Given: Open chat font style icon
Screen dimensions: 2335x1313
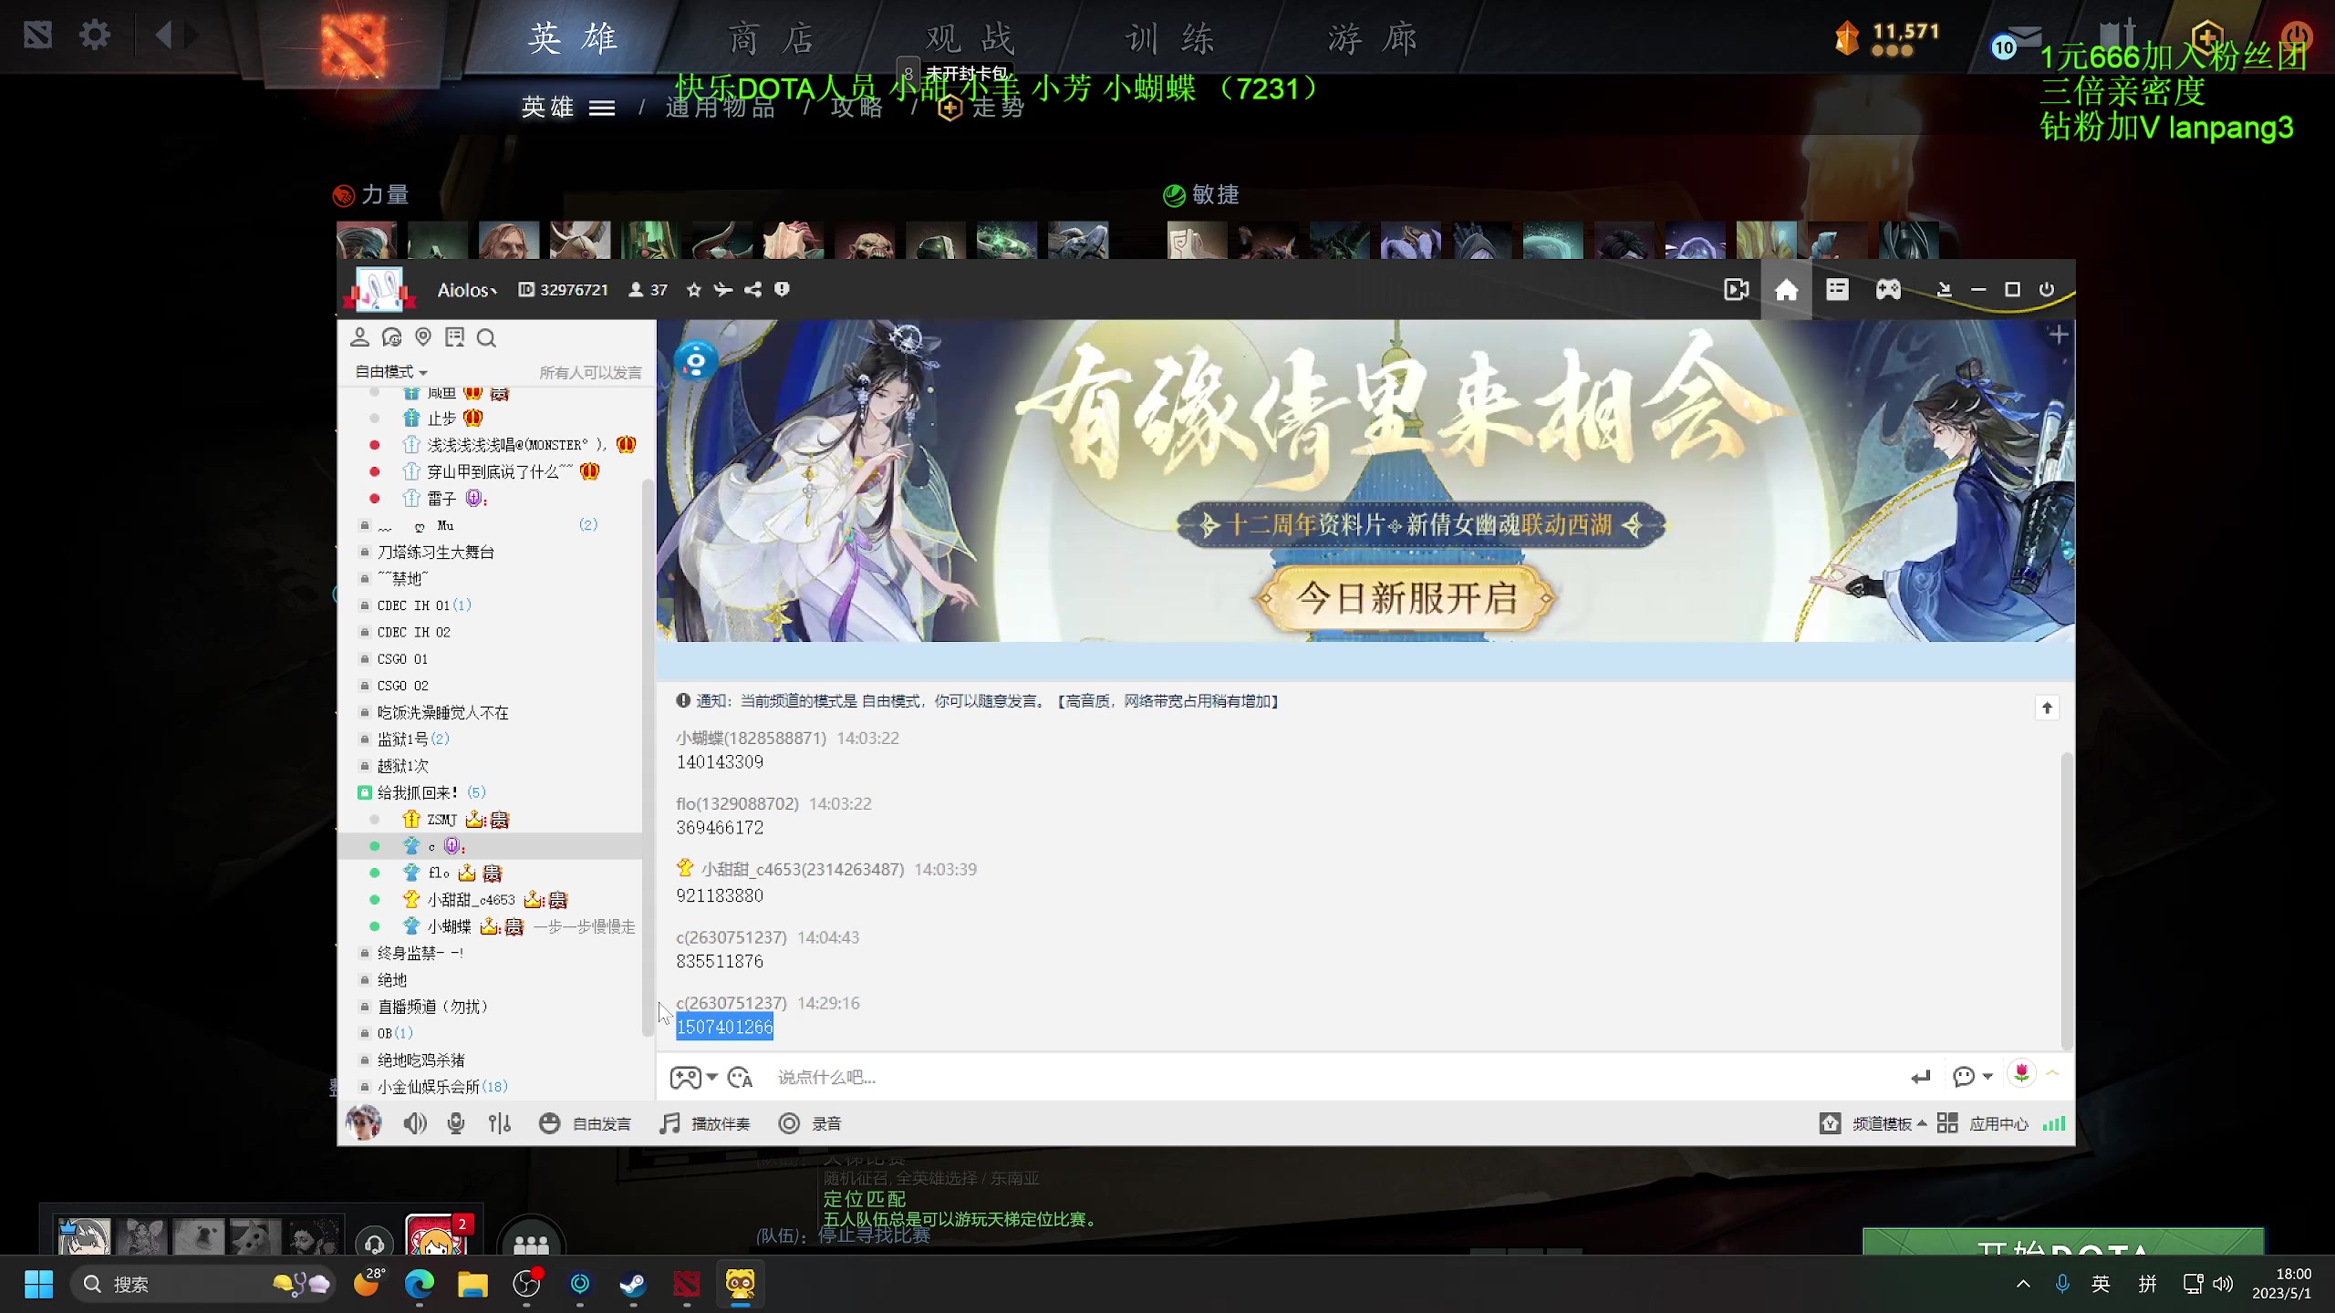Looking at the screenshot, I should pyautogui.click(x=740, y=1078).
